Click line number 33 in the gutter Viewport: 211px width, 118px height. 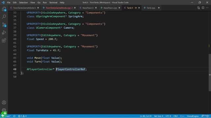[15, 12]
